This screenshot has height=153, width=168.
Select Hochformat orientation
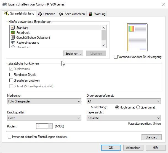pos(117,107)
